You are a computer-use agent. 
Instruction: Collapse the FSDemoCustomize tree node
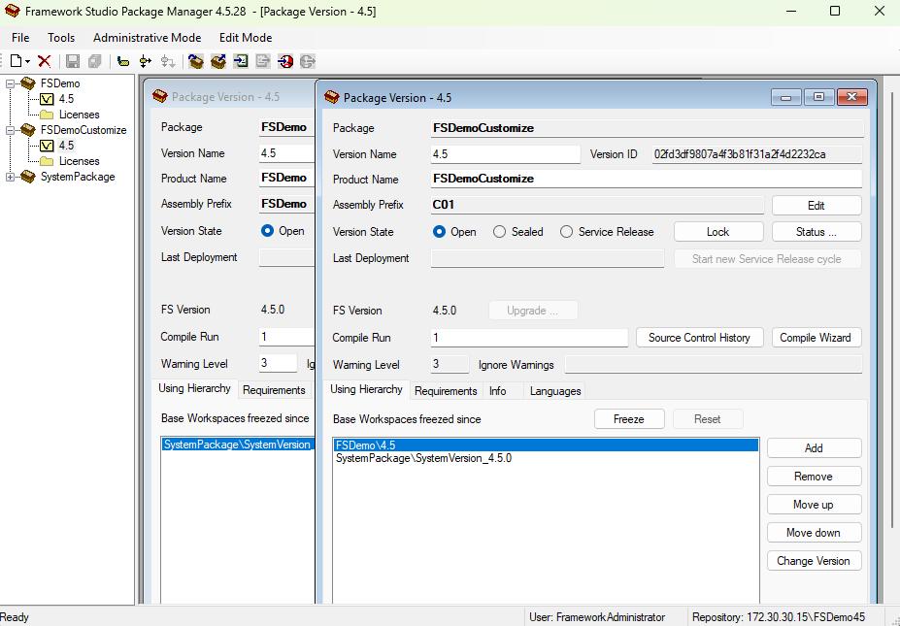(x=10, y=130)
